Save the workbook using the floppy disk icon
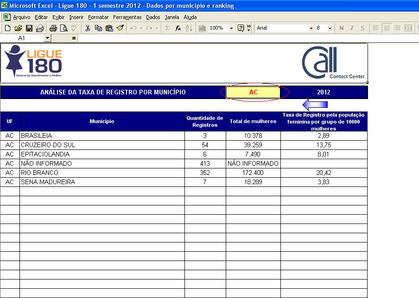419x298 pixels. [x=29, y=28]
